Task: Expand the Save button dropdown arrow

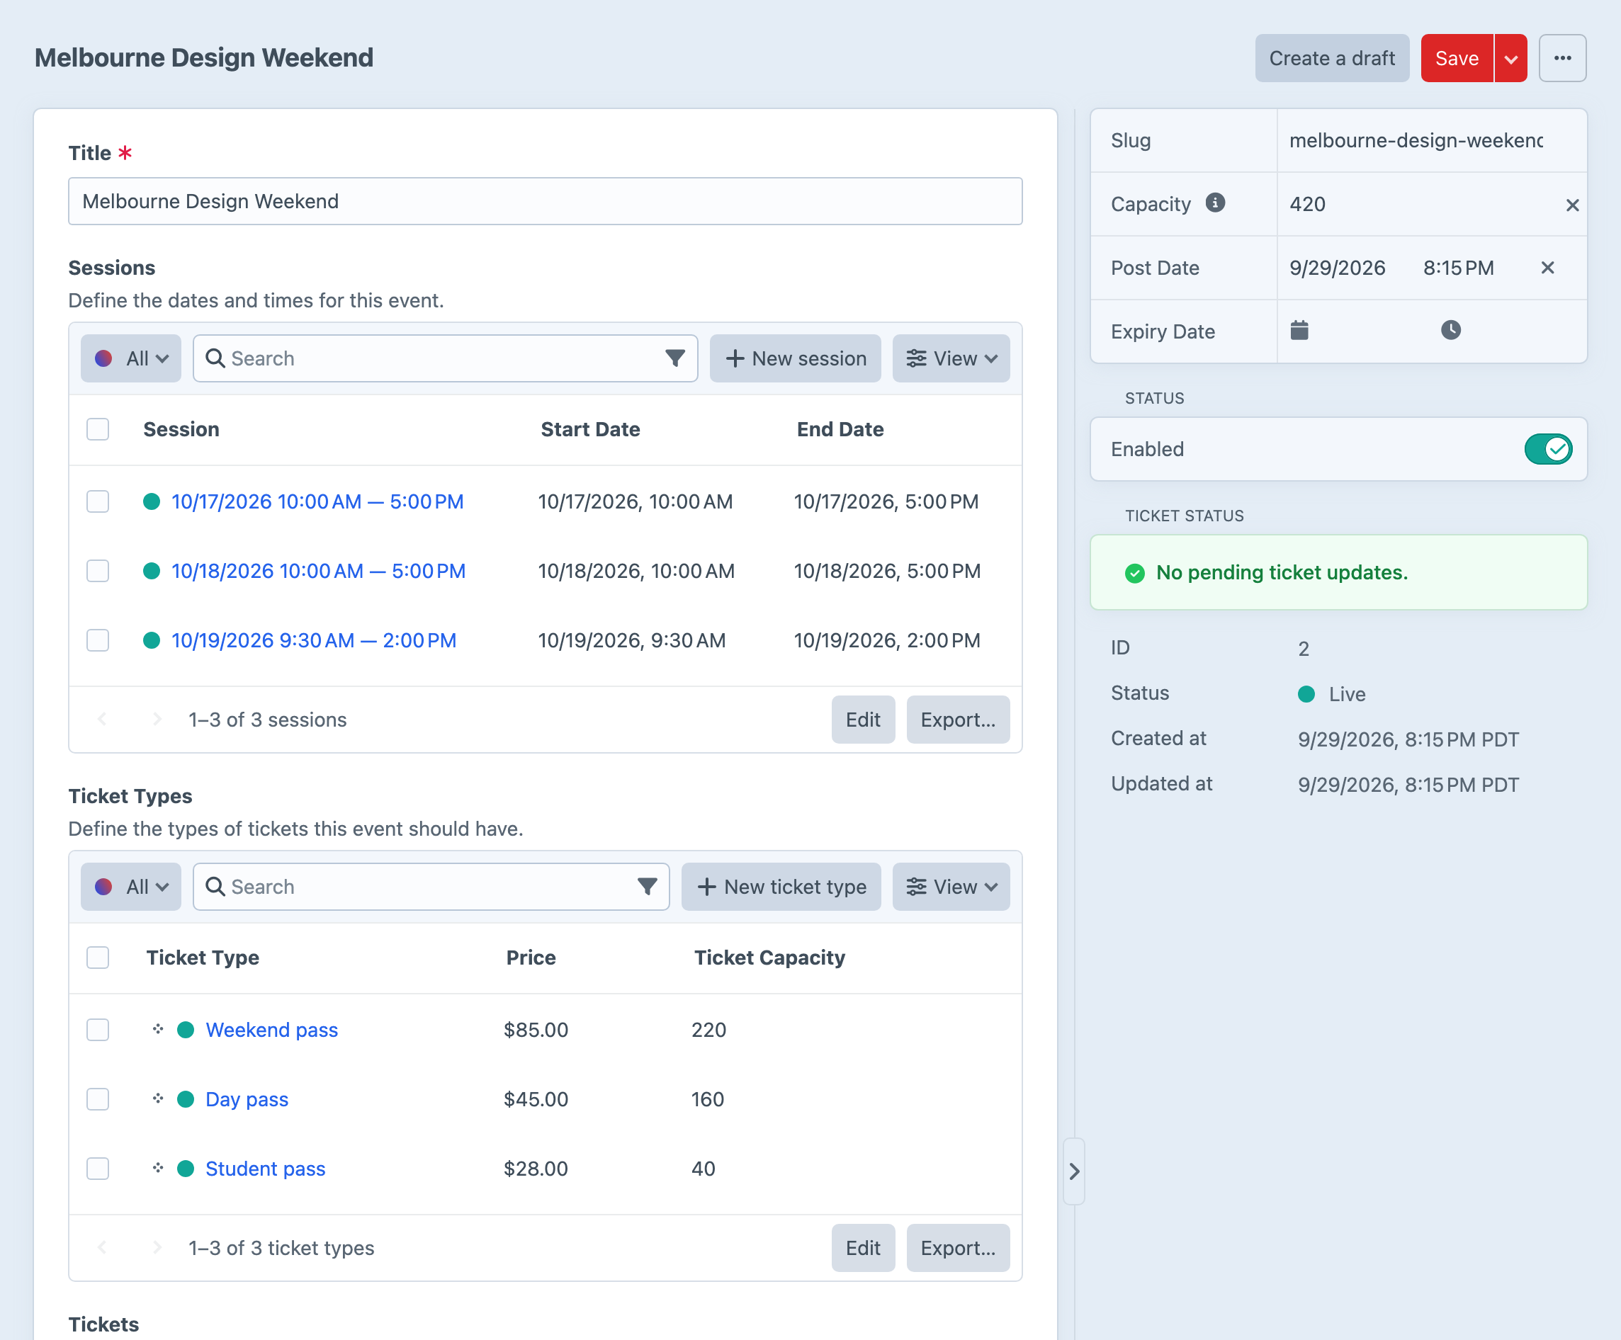Action: pyautogui.click(x=1510, y=58)
